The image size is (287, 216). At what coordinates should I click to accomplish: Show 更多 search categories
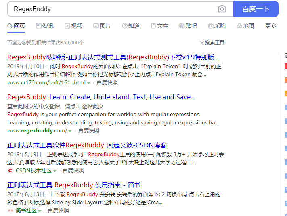pos(271,26)
